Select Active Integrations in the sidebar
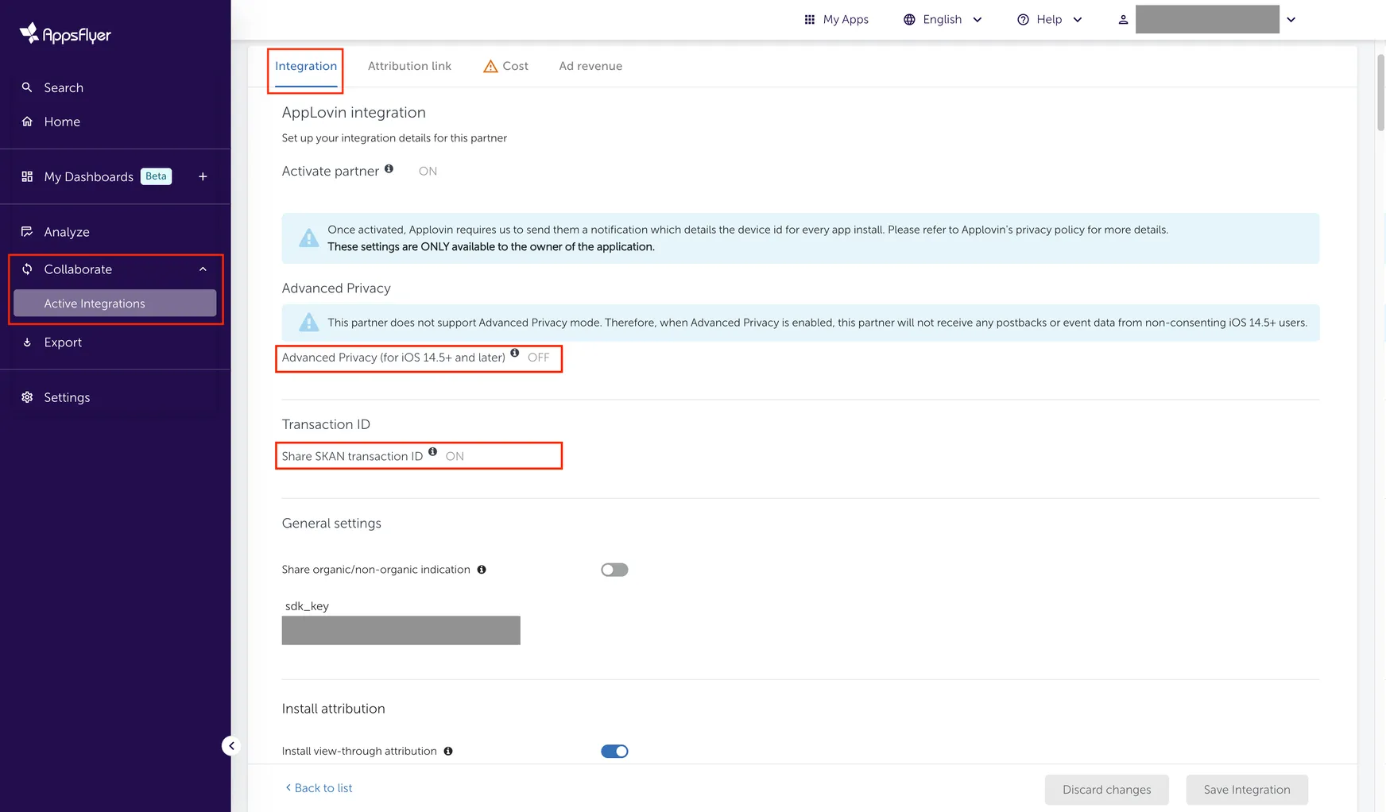Viewport: 1386px width, 812px height. [x=94, y=303]
